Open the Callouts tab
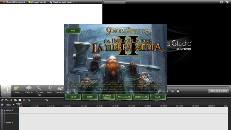This screenshot has height=130, width=231. click(x=29, y=90)
